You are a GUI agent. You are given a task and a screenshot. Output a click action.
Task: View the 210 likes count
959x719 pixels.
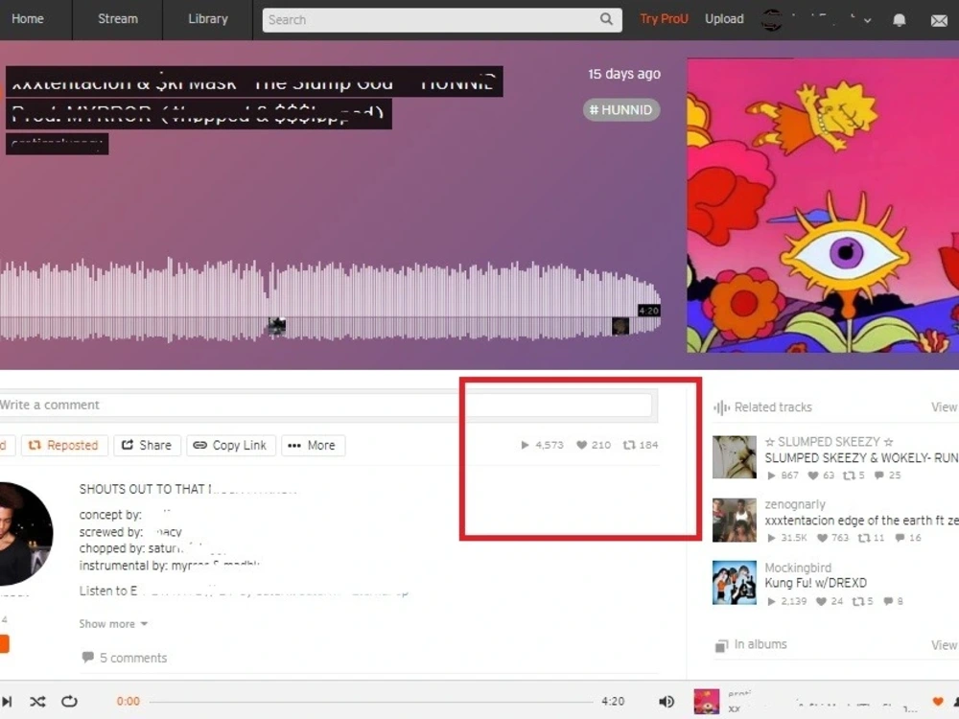tap(594, 445)
